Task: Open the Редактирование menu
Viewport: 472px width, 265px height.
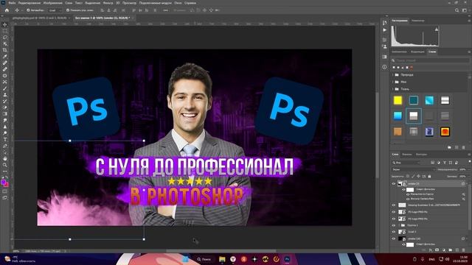Action: pyautogui.click(x=29, y=3)
